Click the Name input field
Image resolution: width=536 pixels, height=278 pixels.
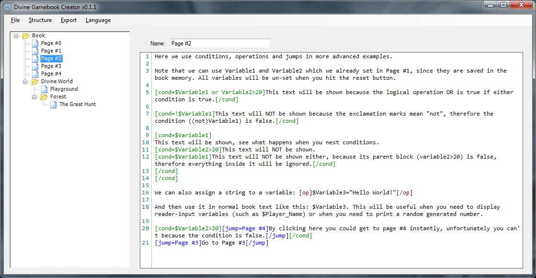coord(220,43)
